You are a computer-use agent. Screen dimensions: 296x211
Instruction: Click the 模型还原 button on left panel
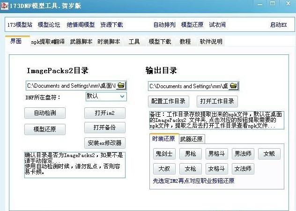[45, 129]
